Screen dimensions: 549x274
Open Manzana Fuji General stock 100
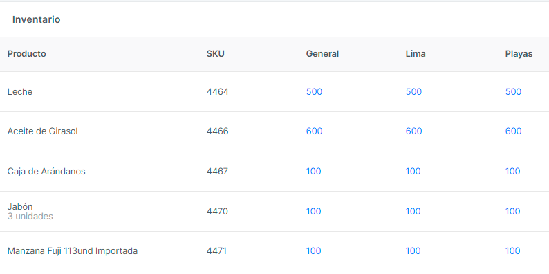pos(313,251)
